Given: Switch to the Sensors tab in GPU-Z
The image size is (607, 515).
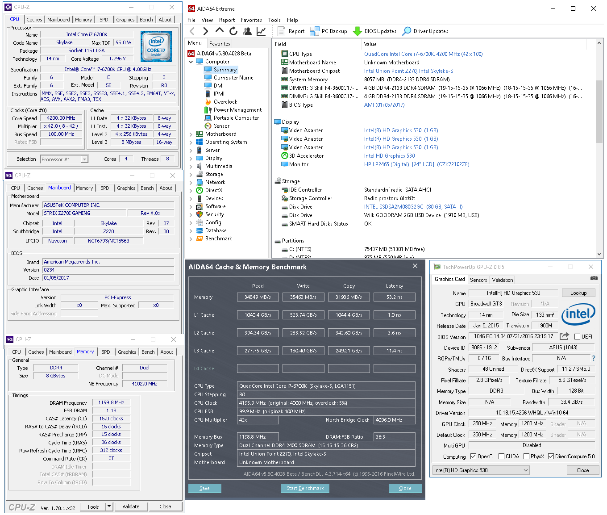Looking at the screenshot, I should [x=478, y=280].
